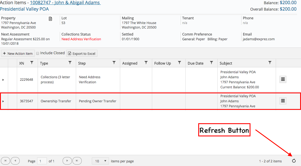Expand the Collections action item row

[3, 79]
